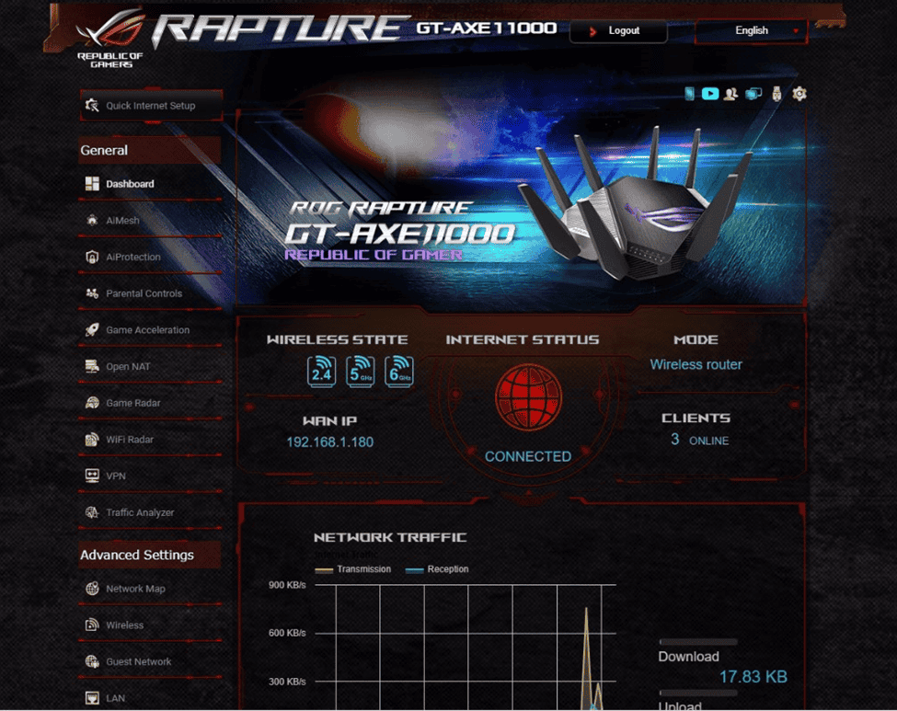Click the GT-AXE11000 model name in header
This screenshot has width=897, height=711.
pos(487,29)
